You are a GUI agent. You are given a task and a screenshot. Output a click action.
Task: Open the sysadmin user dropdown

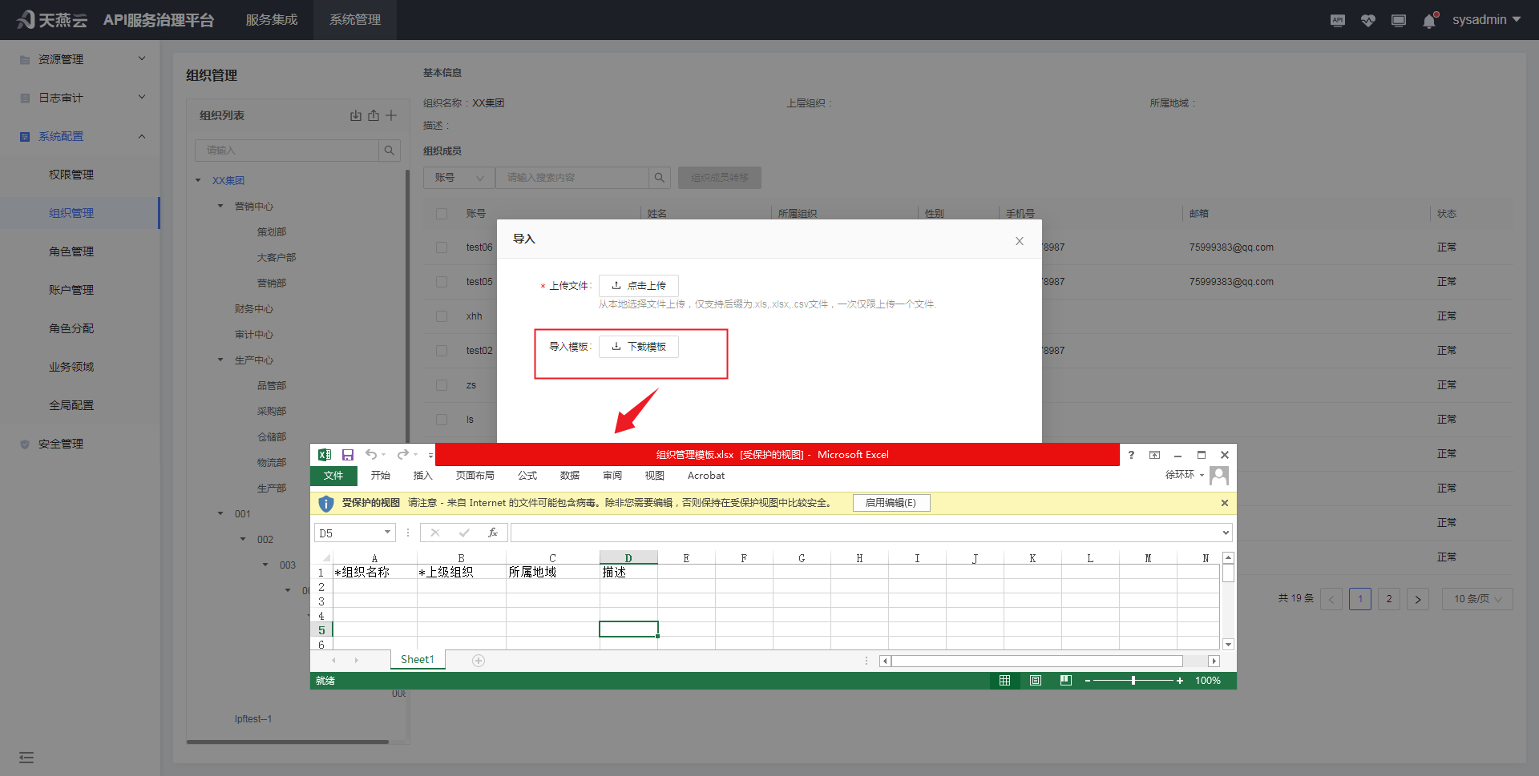[x=1486, y=20]
